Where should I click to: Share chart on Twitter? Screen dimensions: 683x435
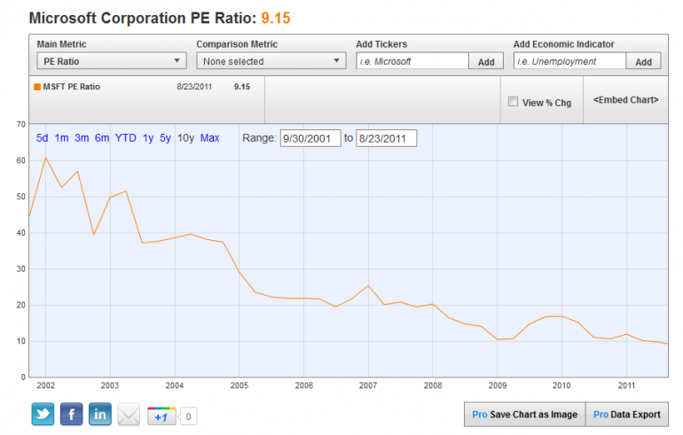43,414
